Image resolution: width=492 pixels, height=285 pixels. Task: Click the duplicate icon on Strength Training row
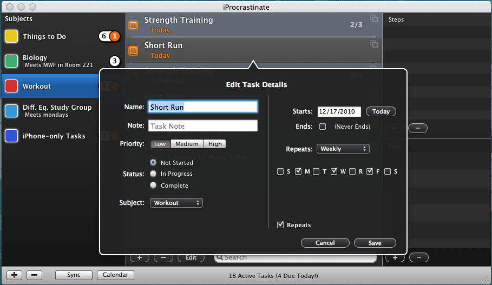373,18
